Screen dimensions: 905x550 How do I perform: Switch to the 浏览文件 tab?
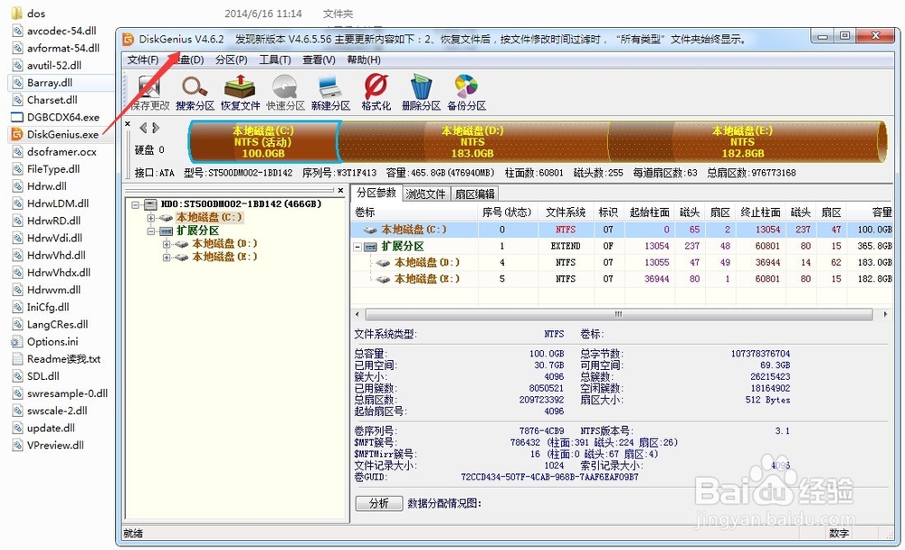[425, 194]
